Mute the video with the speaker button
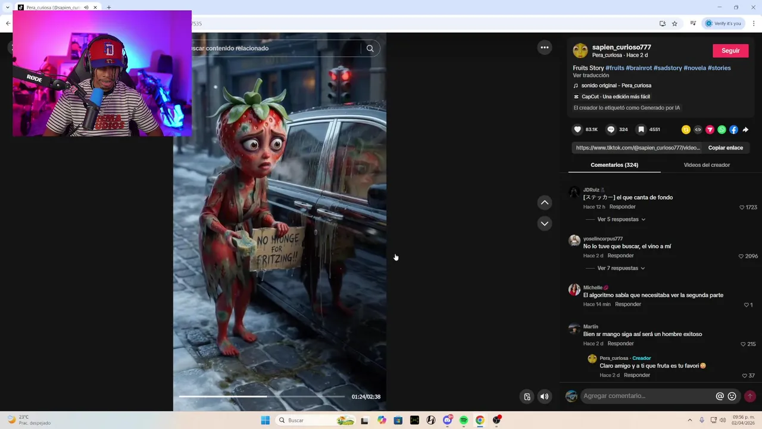Image resolution: width=762 pixels, height=429 pixels. 544,396
